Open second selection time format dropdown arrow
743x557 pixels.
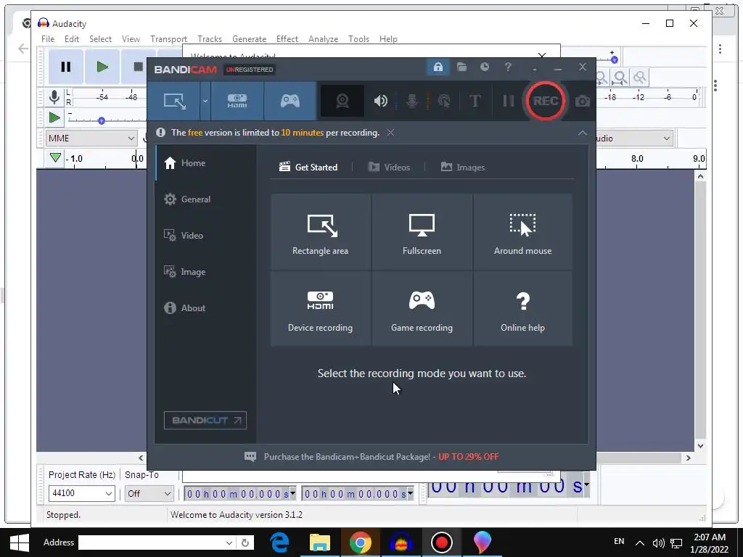click(x=411, y=493)
